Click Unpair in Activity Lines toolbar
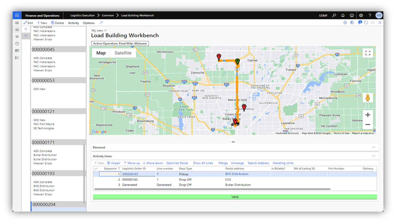Image resolution: width=396 pixels, height=223 pixels. (114, 163)
